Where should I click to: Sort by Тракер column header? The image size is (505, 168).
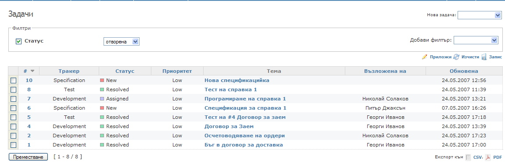69,71
